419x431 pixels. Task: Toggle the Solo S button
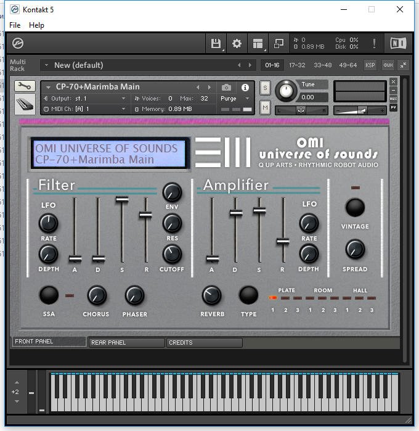pos(265,88)
